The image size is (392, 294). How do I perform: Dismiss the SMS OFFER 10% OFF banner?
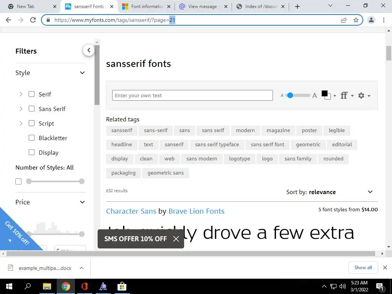[x=176, y=239]
